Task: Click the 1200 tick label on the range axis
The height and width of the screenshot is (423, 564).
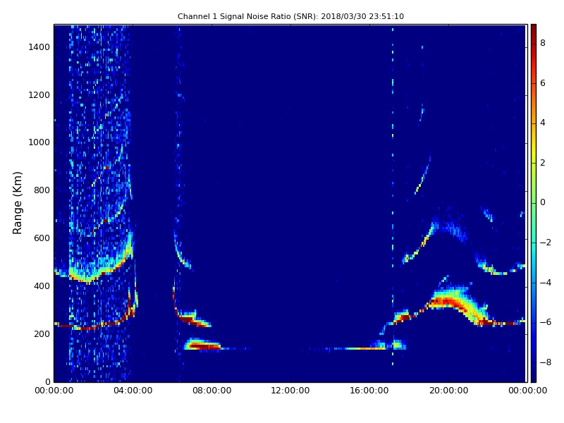Action: point(39,95)
